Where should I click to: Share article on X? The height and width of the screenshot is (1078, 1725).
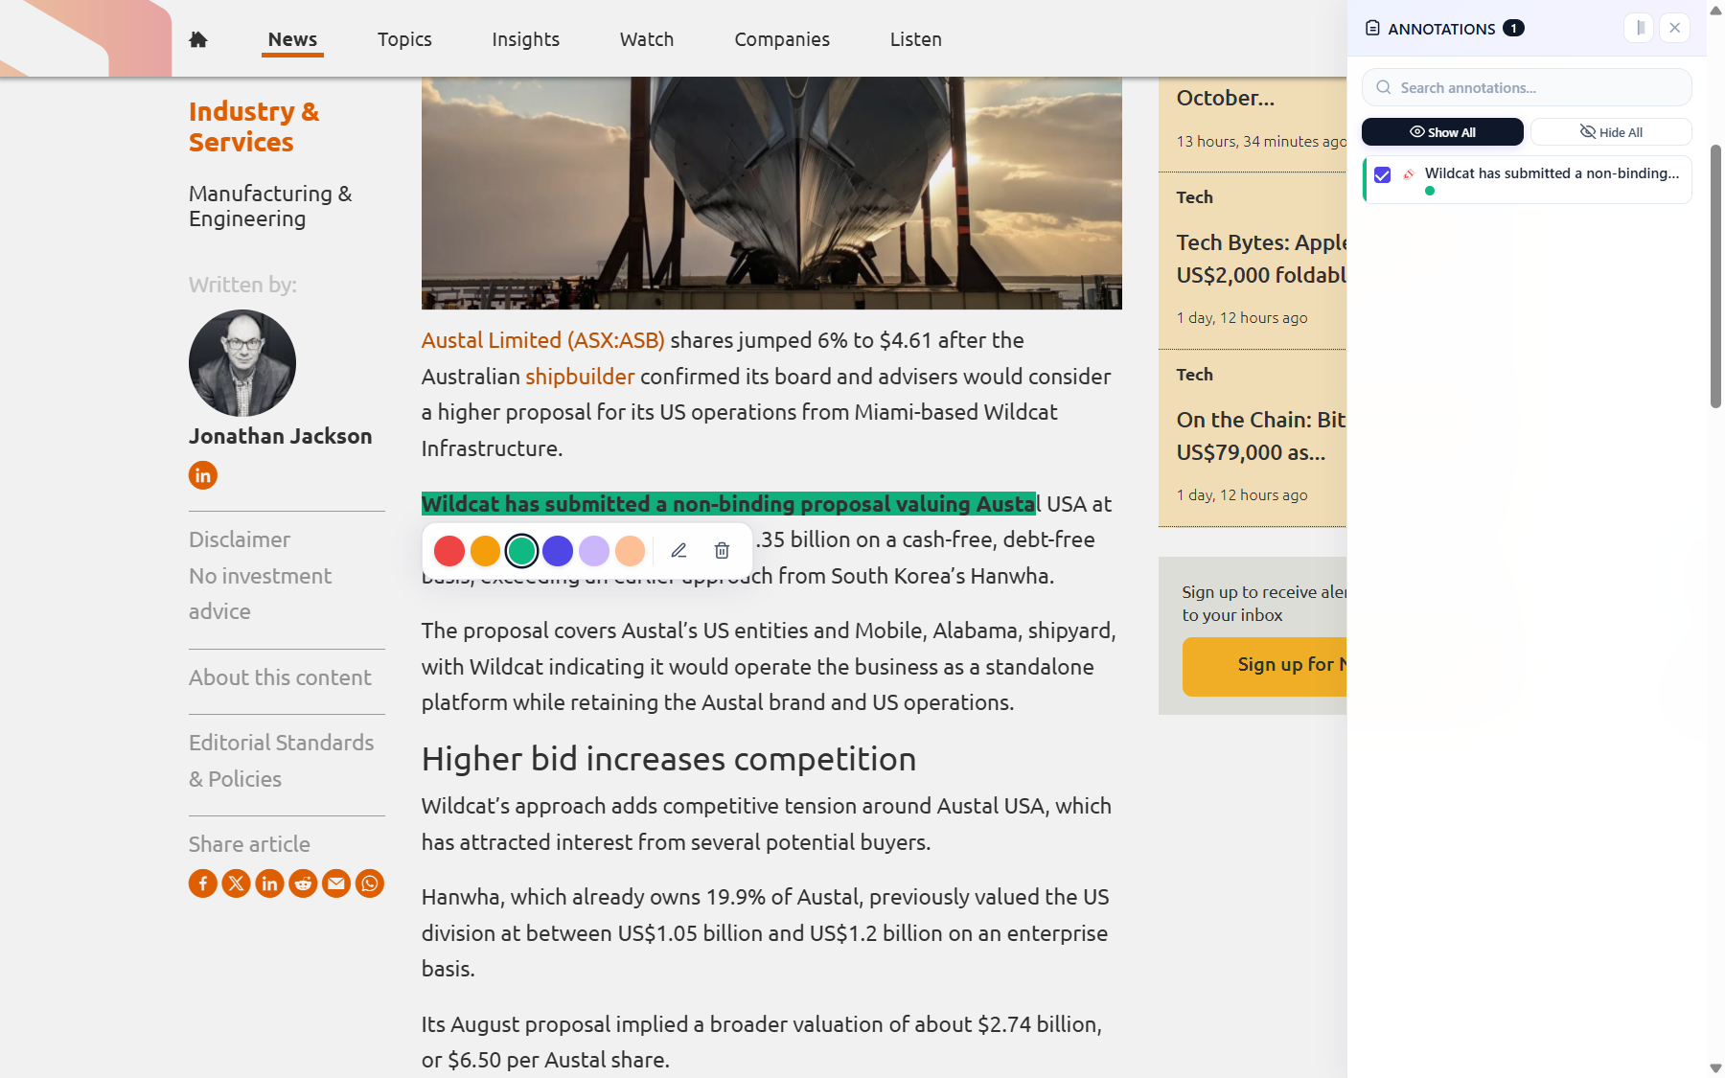237,883
